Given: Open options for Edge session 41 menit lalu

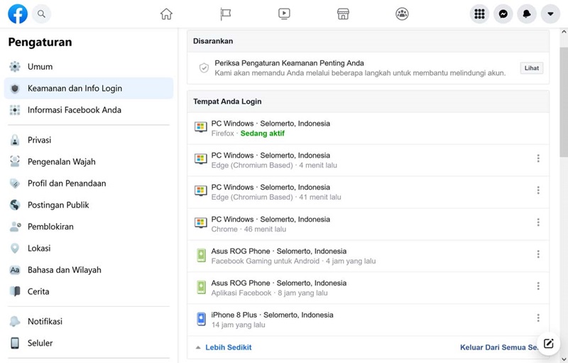Looking at the screenshot, I should 538,190.
